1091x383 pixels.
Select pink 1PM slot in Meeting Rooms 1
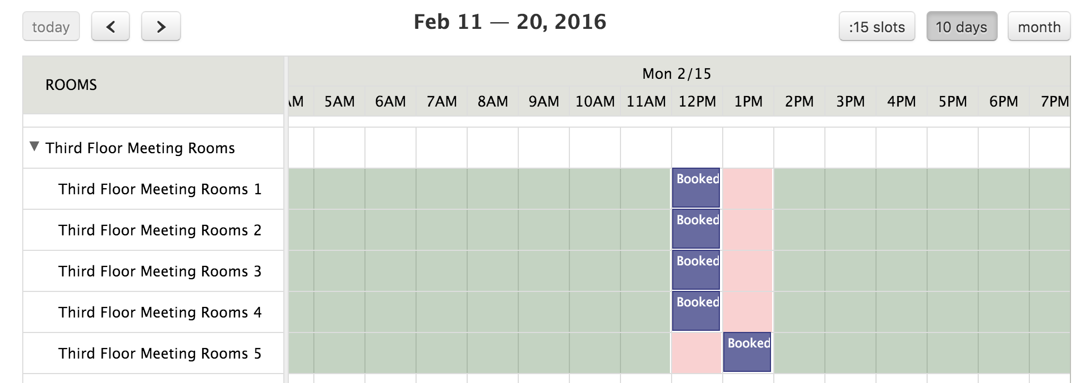[x=748, y=188]
